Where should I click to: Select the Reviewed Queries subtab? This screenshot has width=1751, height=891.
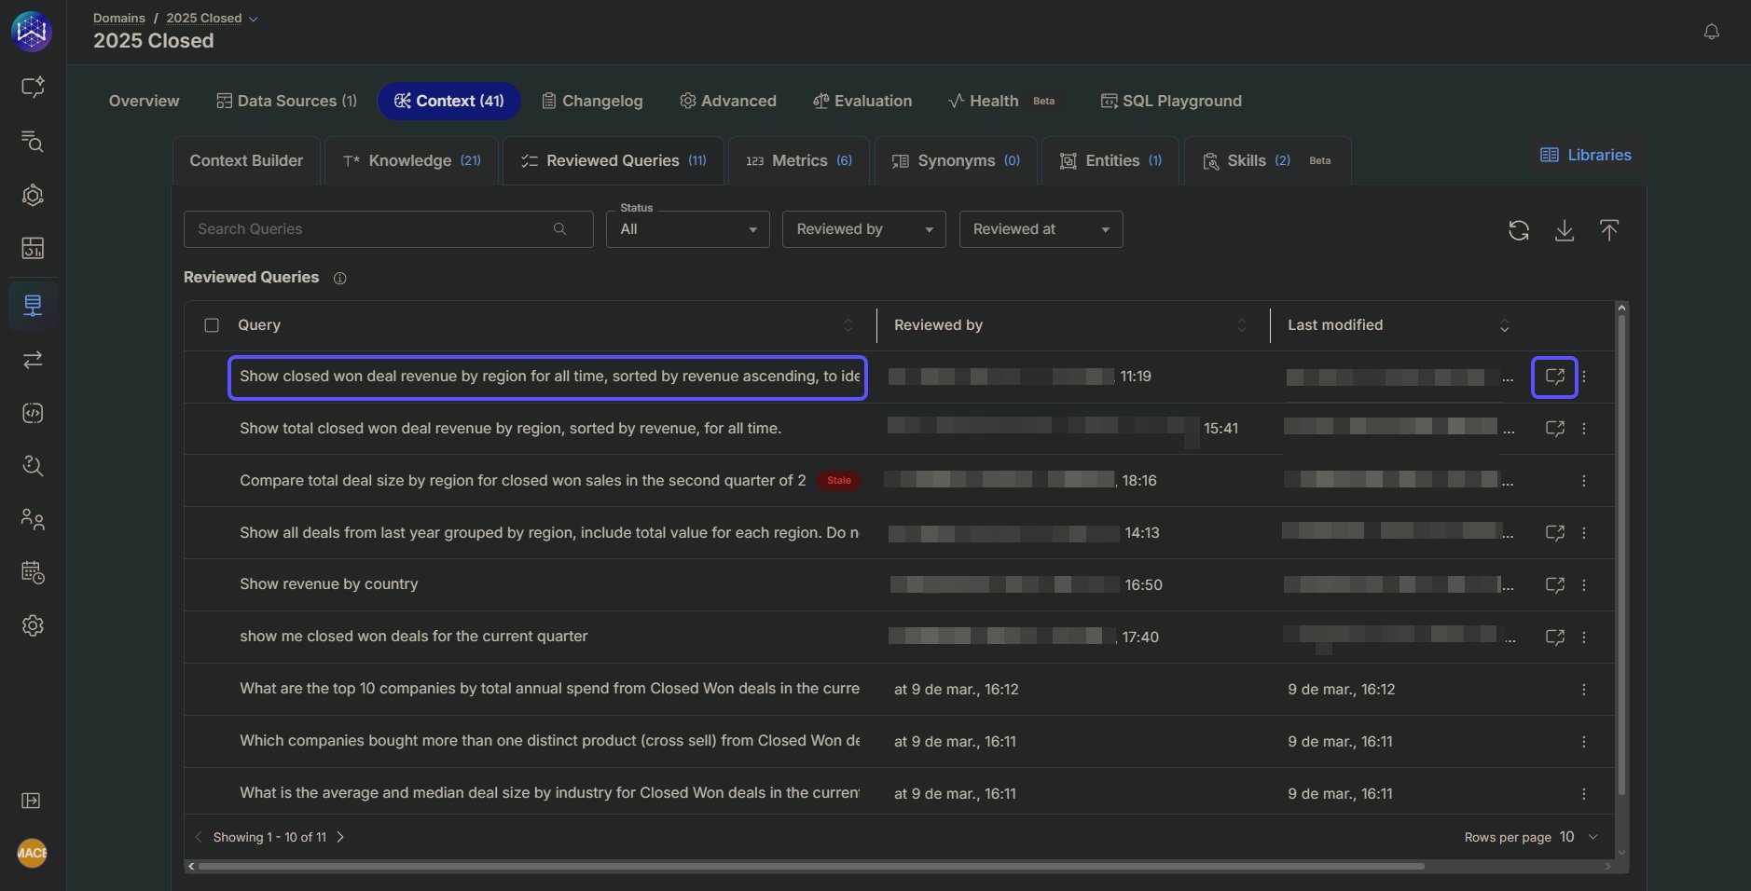(x=614, y=160)
